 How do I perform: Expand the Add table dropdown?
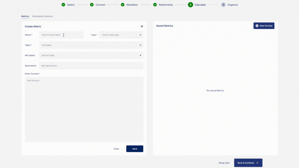[x=91, y=45]
